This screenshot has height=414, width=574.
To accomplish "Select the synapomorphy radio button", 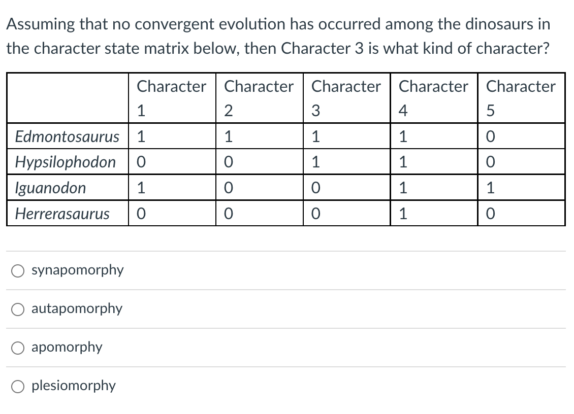I will (17, 270).
